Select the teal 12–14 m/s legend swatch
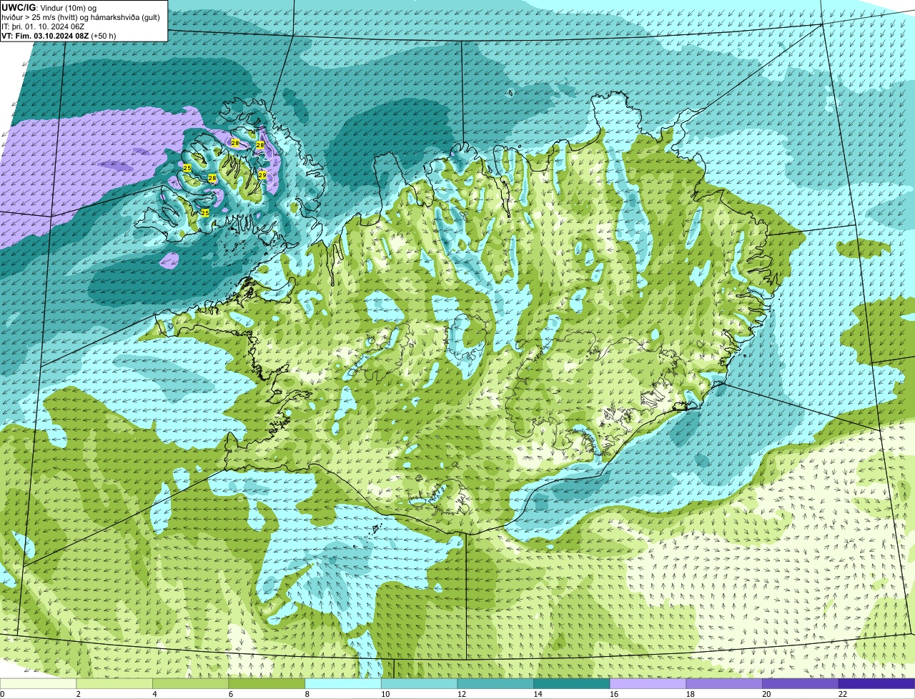This screenshot has width=915, height=699. tap(495, 684)
